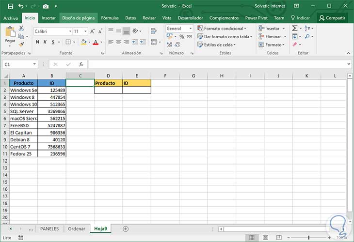Toggle italic K formatting

45,42
